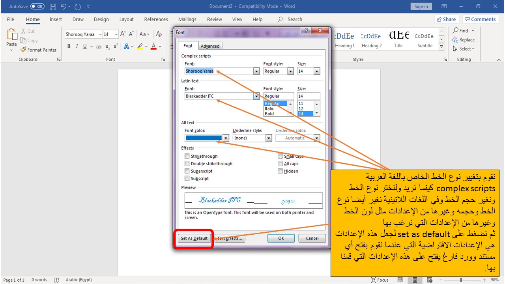Viewport: 505px width, 284px height.
Task: Click the Share button
Action: (x=446, y=19)
